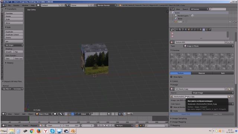
Task: Open Google Chrome from the taskbar
Action: click(32, 131)
